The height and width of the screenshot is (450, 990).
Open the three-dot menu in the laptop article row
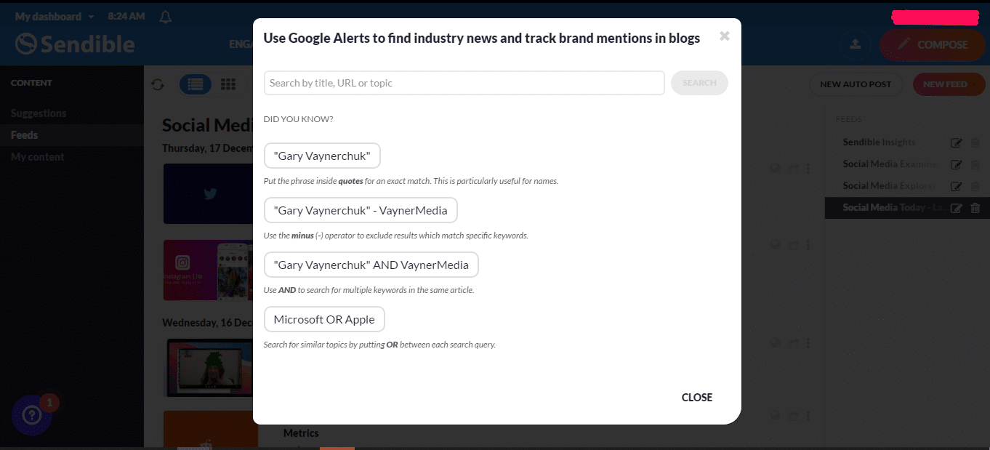[808, 343]
